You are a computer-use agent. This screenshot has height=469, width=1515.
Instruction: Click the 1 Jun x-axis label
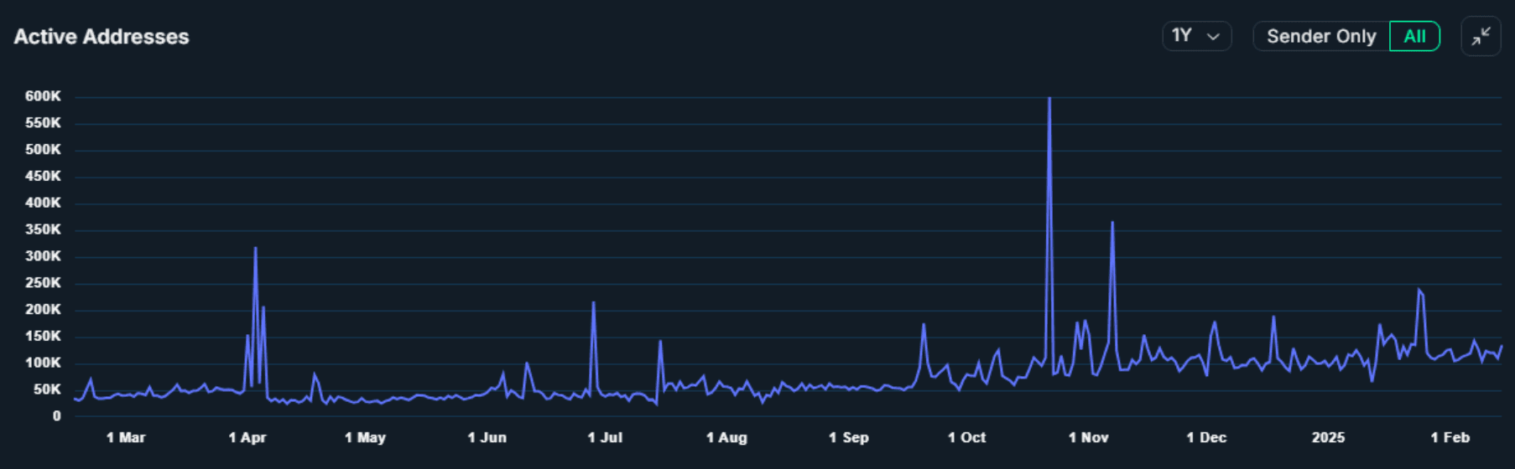487,437
